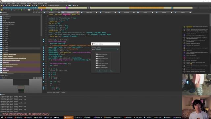The width and height of the screenshot is (211, 119).
Task: Toggle breakpoint dot on first memset line
Action: click(x=44, y=40)
